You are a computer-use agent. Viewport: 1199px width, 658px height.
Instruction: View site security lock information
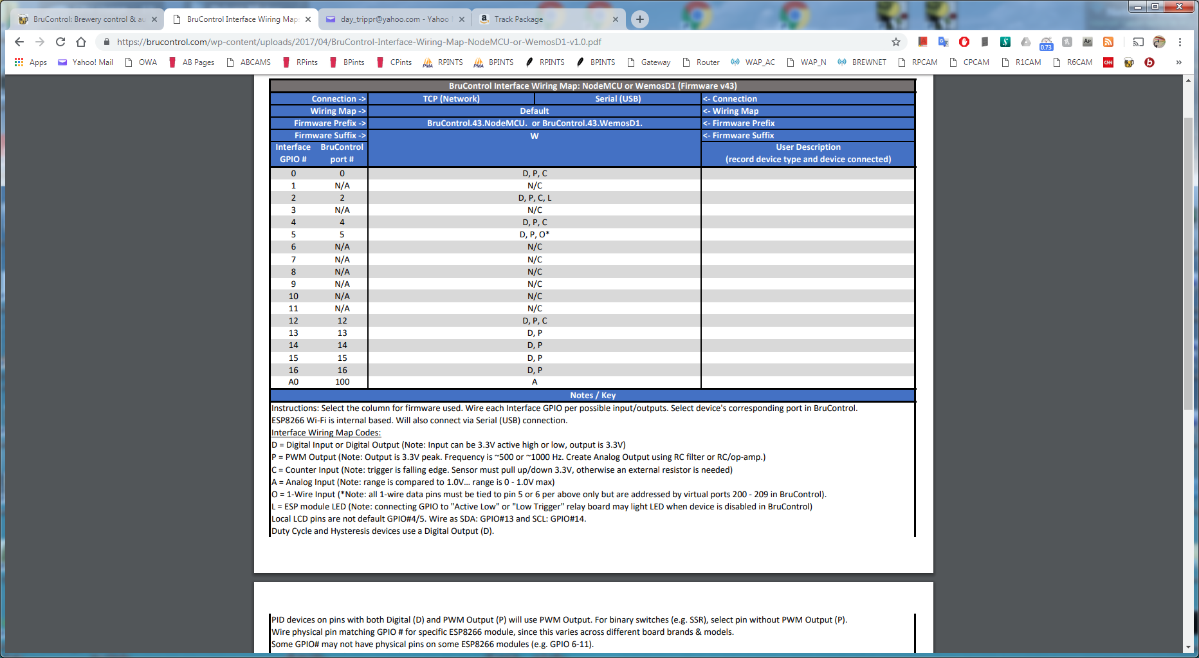point(107,42)
